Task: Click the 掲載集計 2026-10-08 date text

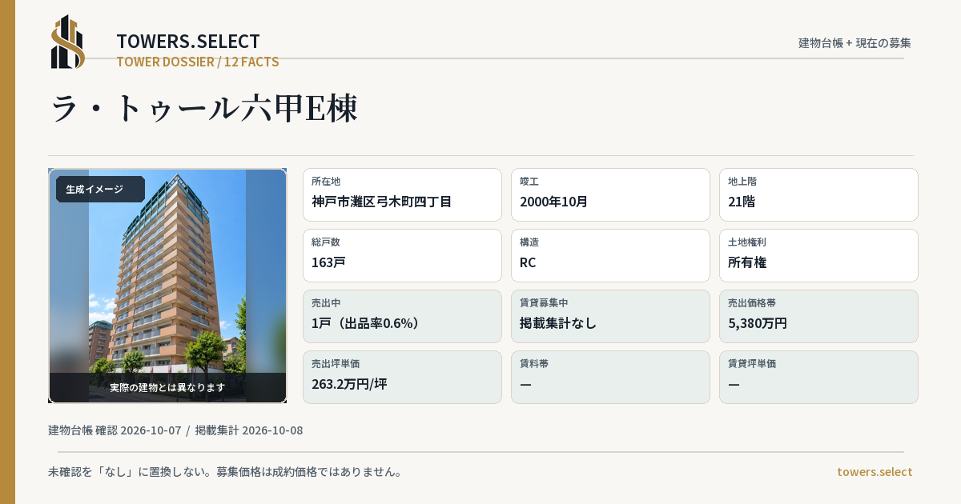Action: [249, 430]
